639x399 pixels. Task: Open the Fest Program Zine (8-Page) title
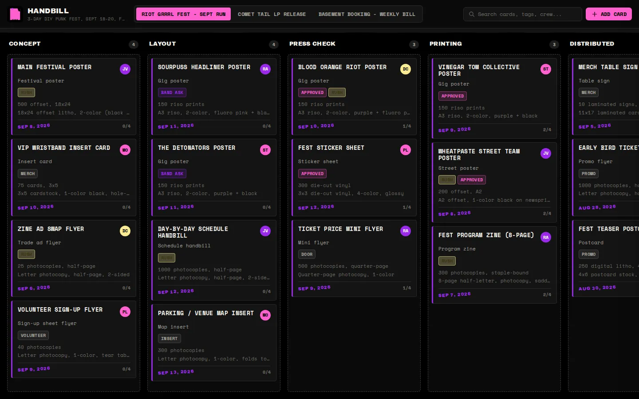[x=486, y=235]
